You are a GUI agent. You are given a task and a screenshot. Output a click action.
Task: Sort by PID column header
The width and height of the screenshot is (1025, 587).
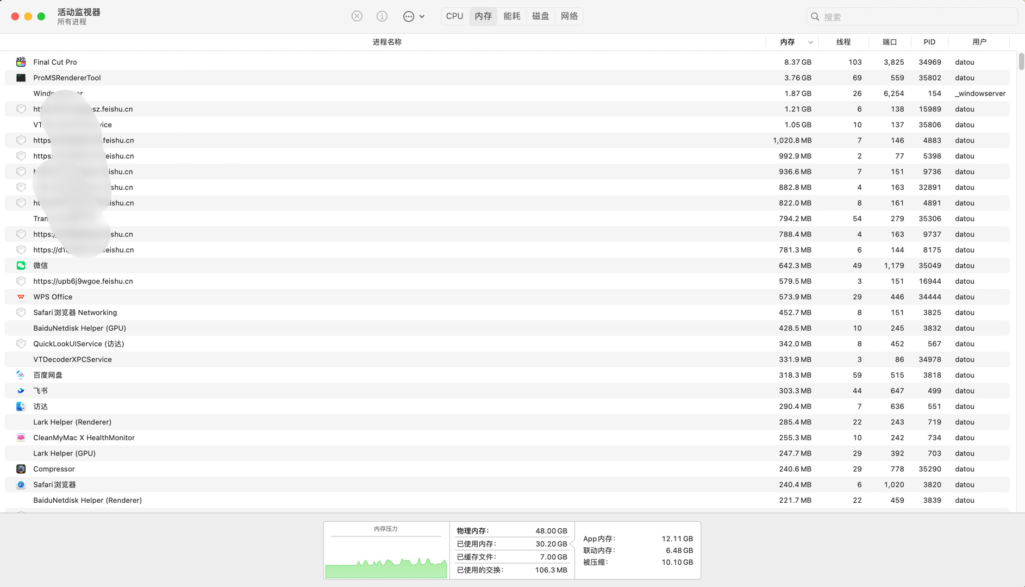click(x=929, y=42)
